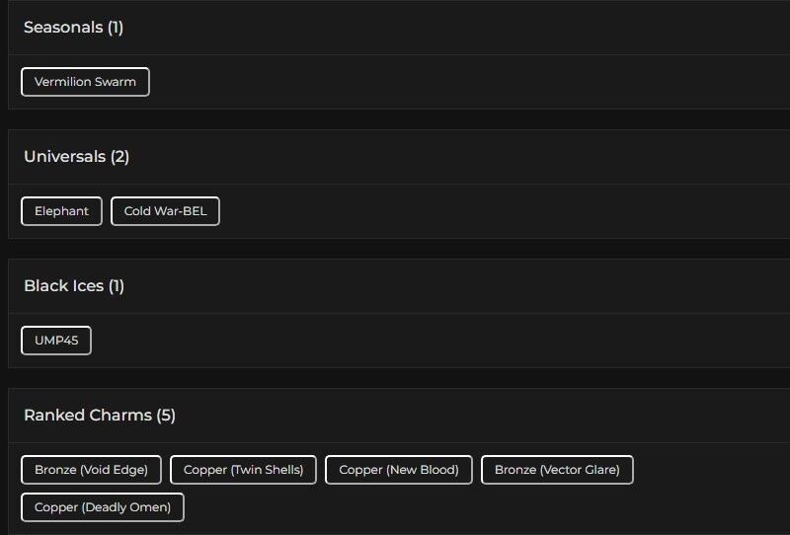Screen dimensions: 790x535
Task: Click blank area right of Vermilion Swarm tag
Action: (444, 82)
